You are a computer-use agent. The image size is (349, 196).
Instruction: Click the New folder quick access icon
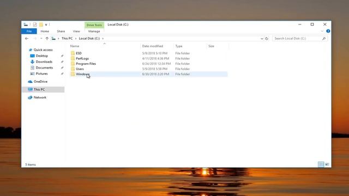(x=41, y=24)
